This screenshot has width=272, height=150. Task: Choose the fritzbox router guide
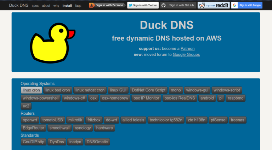pos(94,120)
